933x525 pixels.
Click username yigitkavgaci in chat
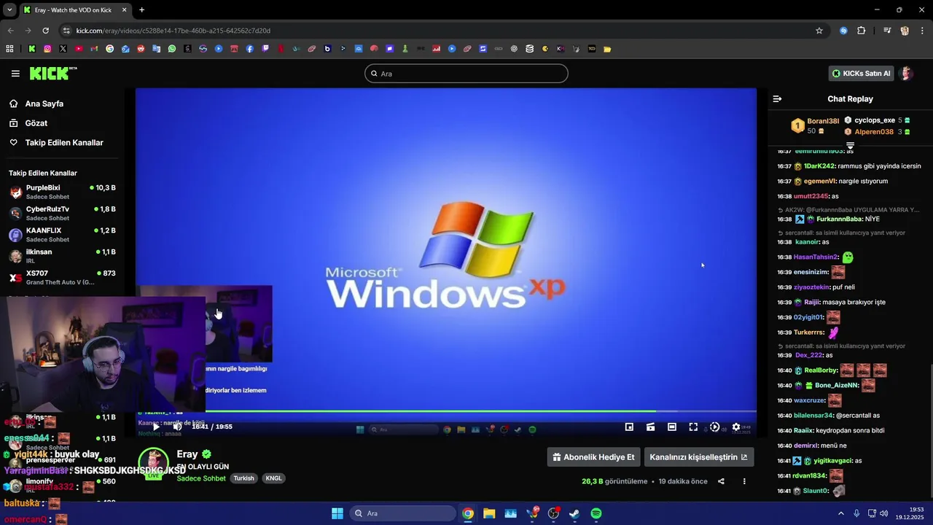coord(832,461)
